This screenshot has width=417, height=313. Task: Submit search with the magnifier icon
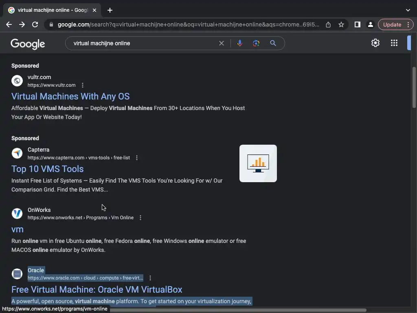coord(273,43)
